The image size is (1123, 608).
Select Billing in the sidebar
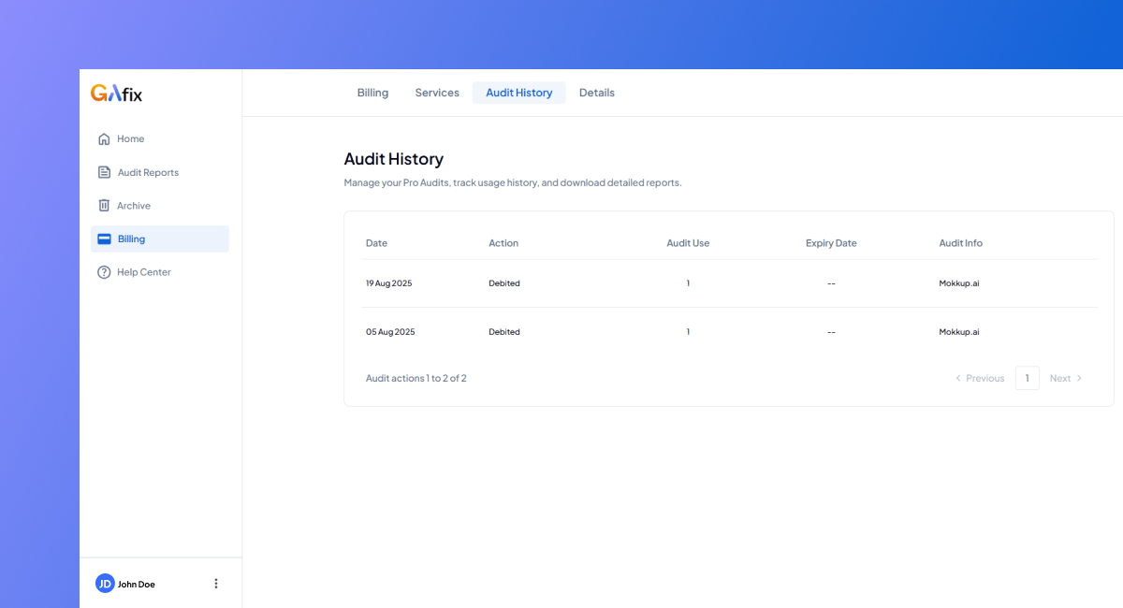[160, 239]
